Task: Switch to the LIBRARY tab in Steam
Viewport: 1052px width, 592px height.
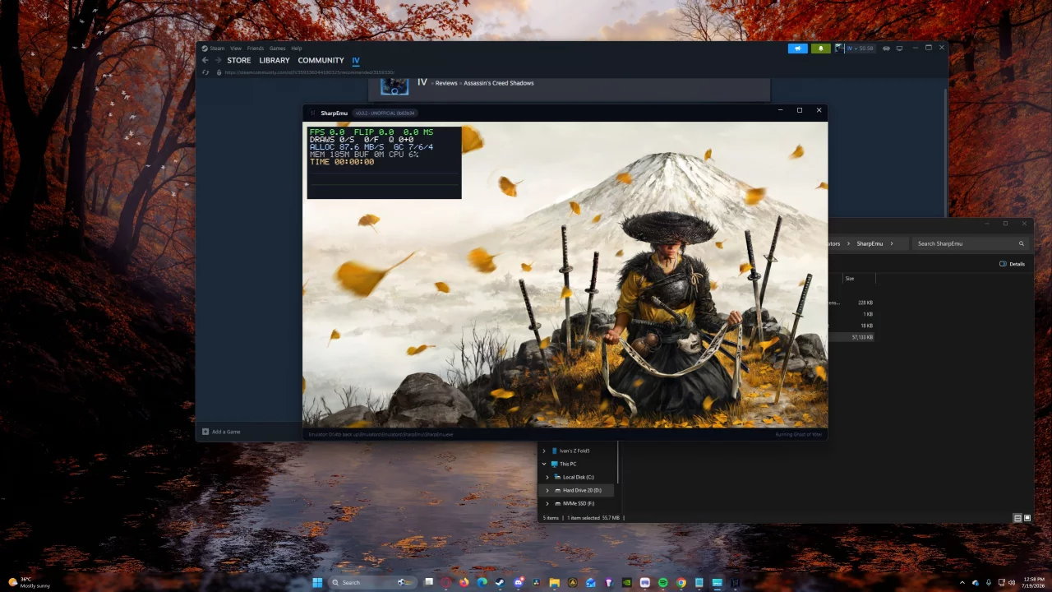Action: click(x=275, y=61)
